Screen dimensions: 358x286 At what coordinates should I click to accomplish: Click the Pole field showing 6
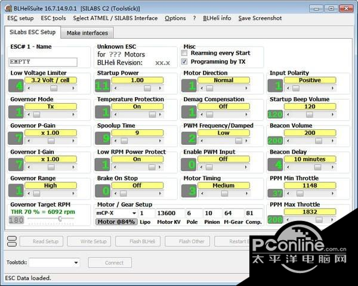point(193,213)
